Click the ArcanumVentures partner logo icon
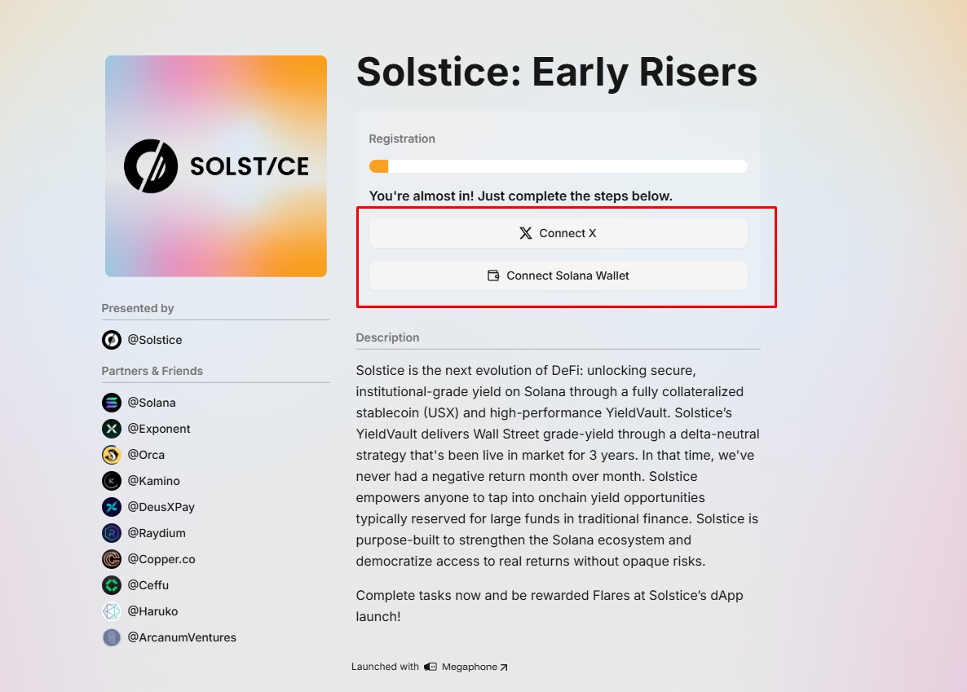 point(112,637)
